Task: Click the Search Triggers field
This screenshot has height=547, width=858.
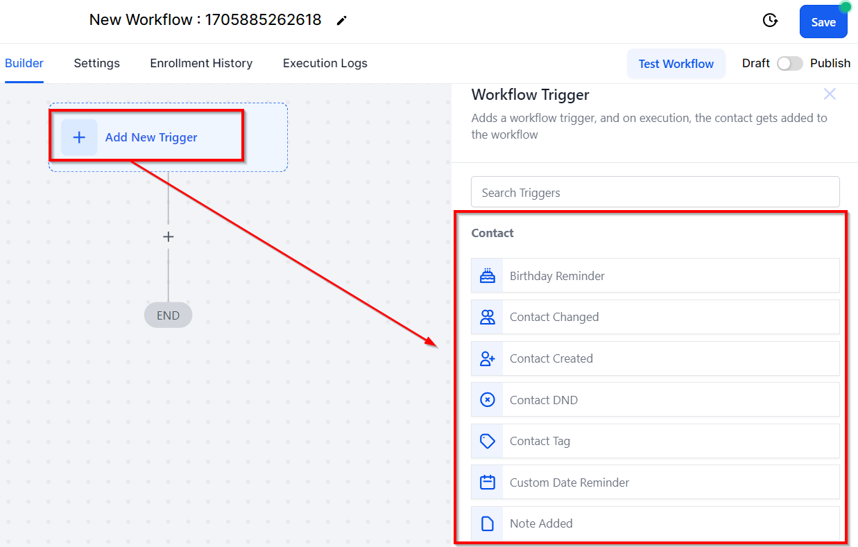Action: [x=655, y=192]
